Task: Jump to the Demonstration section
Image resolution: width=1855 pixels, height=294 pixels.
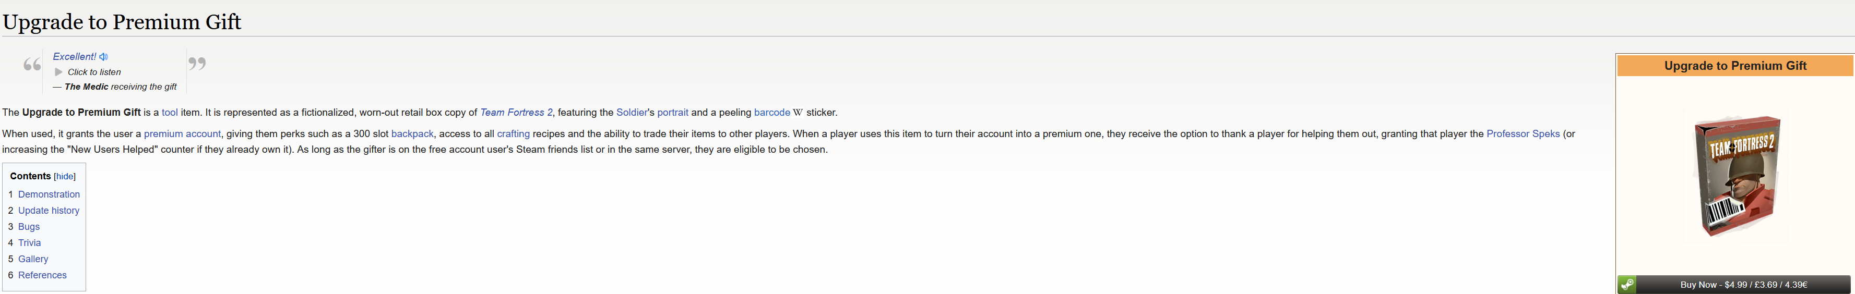Action: pos(49,195)
